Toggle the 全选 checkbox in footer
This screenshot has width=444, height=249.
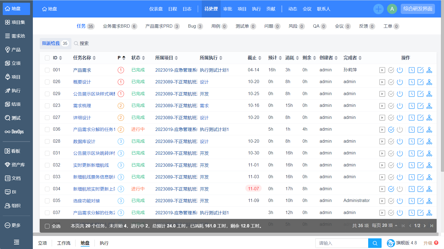click(47, 226)
